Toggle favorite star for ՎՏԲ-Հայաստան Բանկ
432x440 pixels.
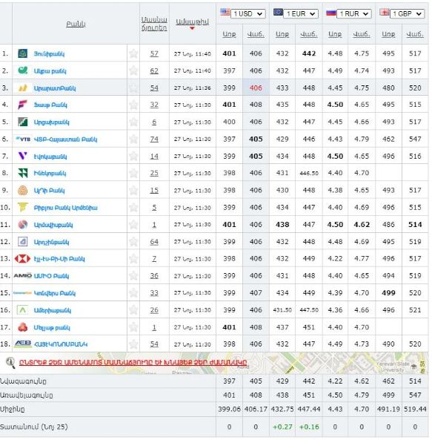pos(133,139)
